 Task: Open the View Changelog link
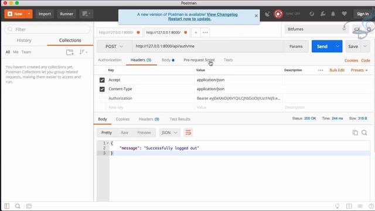pyautogui.click(x=222, y=14)
